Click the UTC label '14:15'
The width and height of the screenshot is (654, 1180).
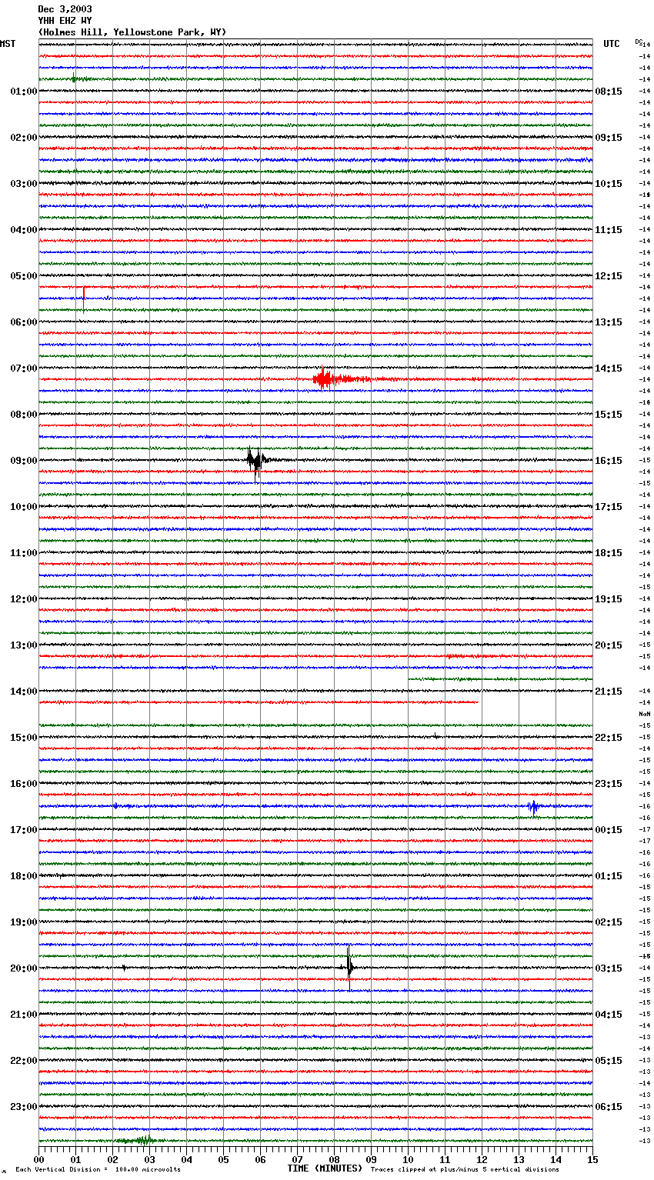[609, 368]
